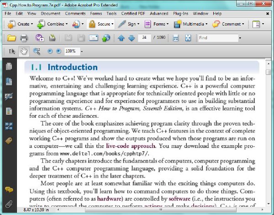
Task: Open the Edit menu
Action: pyautogui.click(x=19, y=14)
